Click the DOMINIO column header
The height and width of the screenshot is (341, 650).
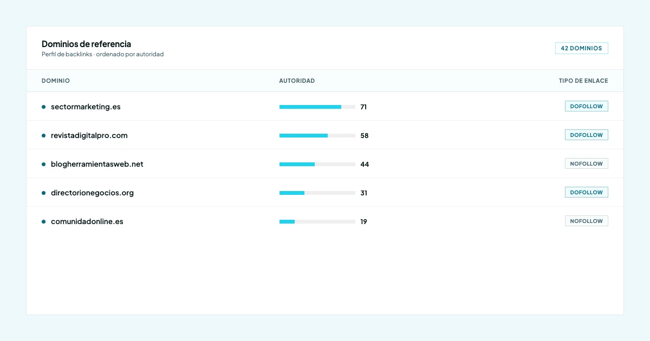[56, 81]
